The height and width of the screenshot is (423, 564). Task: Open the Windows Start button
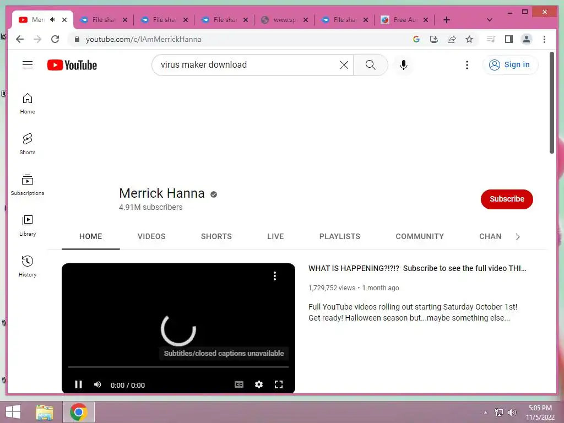[x=13, y=412]
